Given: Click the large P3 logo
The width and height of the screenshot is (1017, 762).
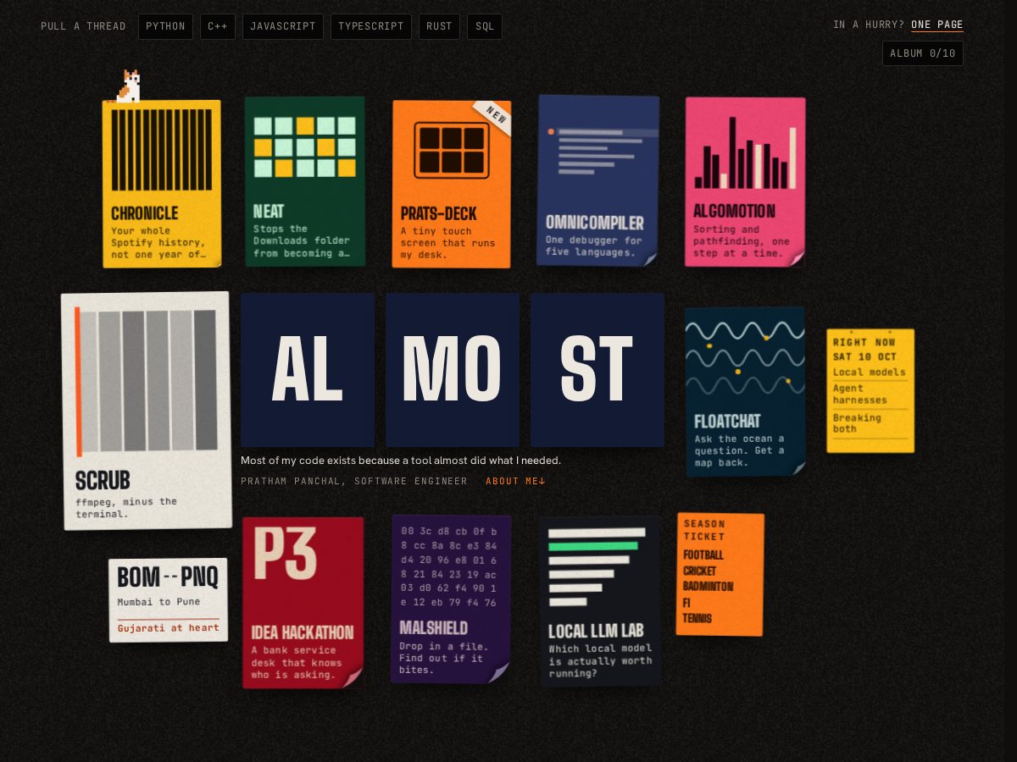Looking at the screenshot, I should pos(285,553).
